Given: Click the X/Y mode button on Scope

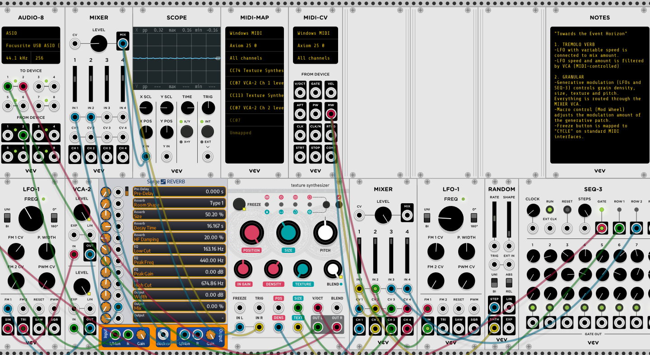Looking at the screenshot, I should tap(187, 131).
